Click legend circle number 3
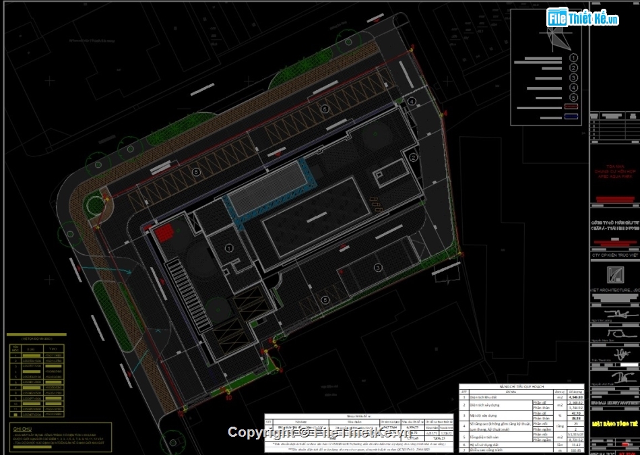Image resolution: width=640 pixels, height=455 pixels. [573, 78]
